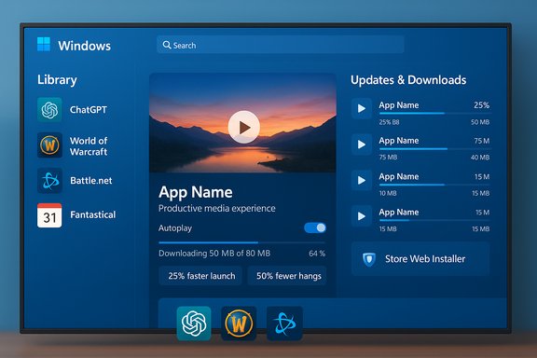Select ChatGPT label in Library list
The height and width of the screenshot is (358, 537).
point(89,110)
